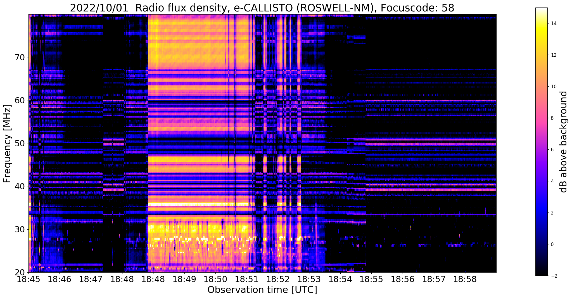Image resolution: width=572 pixels, height=298 pixels.
Task: Click the 40 MHz frequency tick label
Action: 19,186
